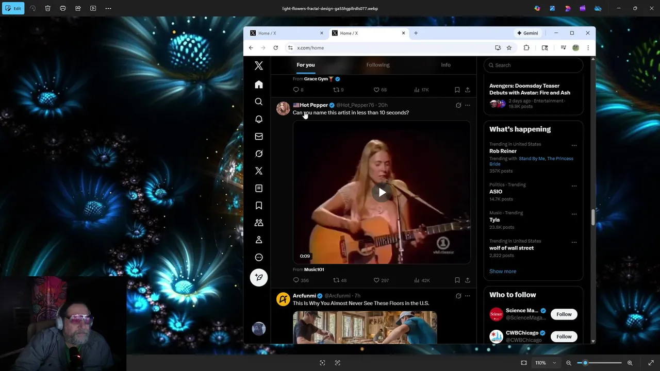The width and height of the screenshot is (660, 371).
Task: Close the first Home / X tab
Action: (x=321, y=33)
